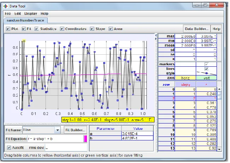Click the rms dev field
The height and width of the screenshot is (163, 230).
(66, 147)
